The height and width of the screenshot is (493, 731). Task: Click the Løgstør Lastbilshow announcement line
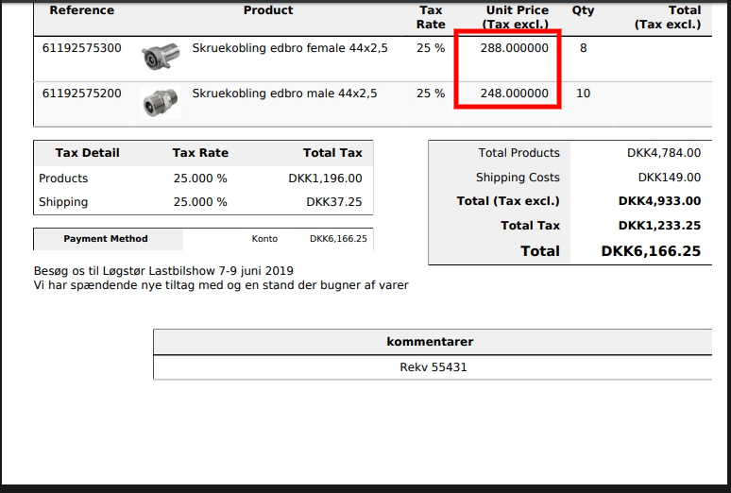pos(163,271)
